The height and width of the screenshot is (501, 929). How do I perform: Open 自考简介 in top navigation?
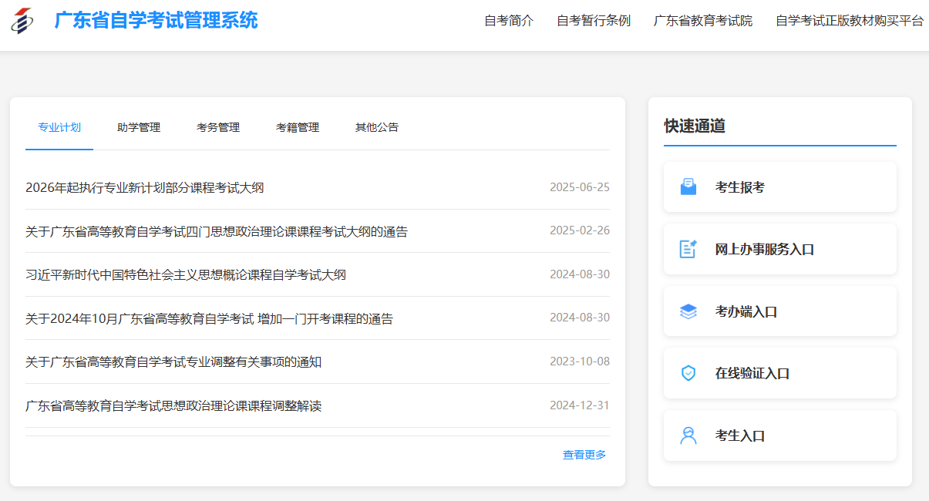coord(509,21)
